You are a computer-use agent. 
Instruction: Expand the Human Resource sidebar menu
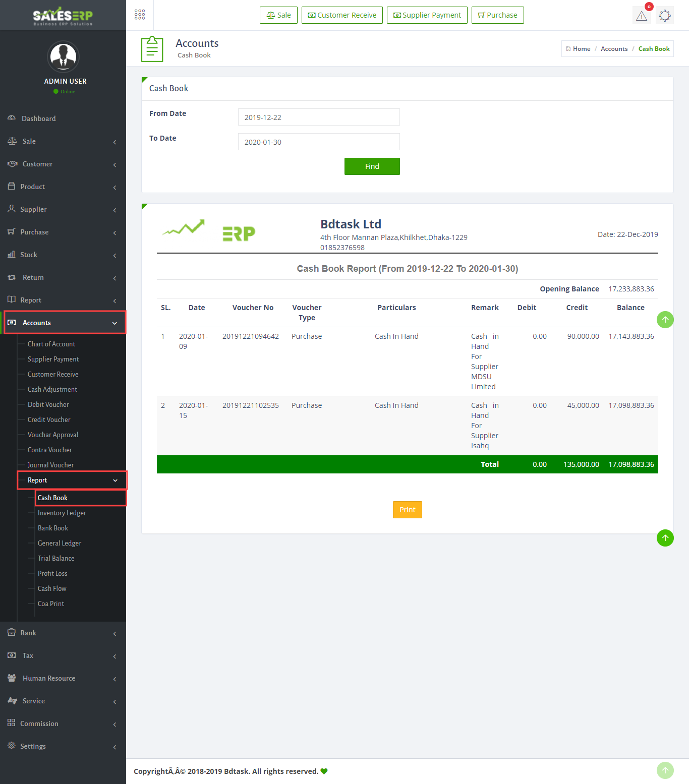pyautogui.click(x=63, y=678)
